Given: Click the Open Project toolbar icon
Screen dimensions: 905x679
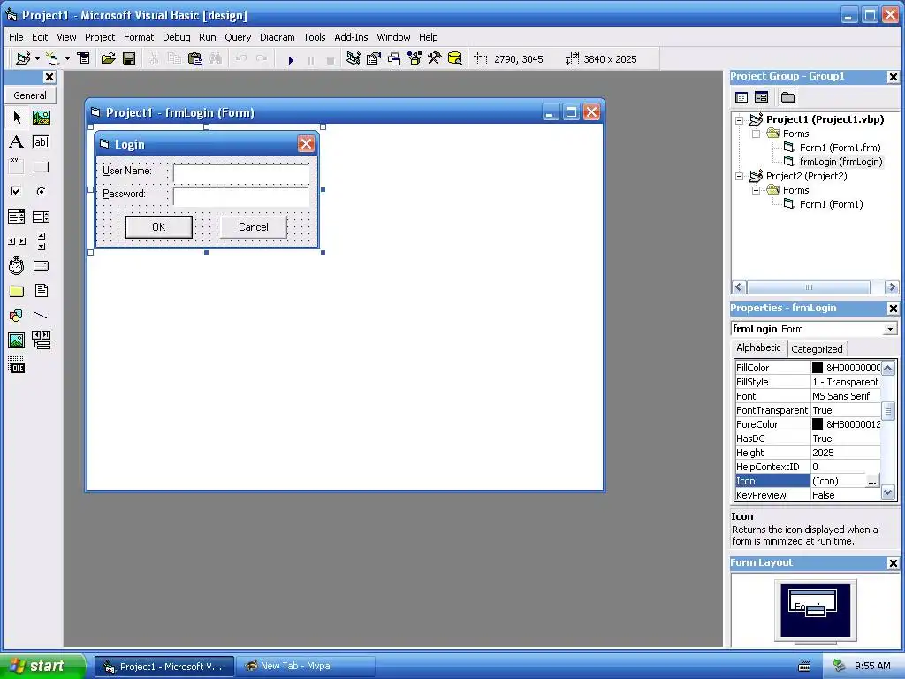Looking at the screenshot, I should coord(108,58).
